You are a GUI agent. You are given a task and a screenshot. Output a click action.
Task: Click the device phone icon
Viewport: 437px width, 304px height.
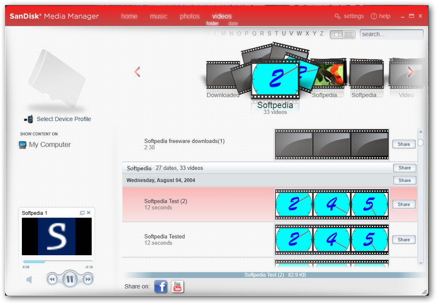pyautogui.click(x=29, y=119)
